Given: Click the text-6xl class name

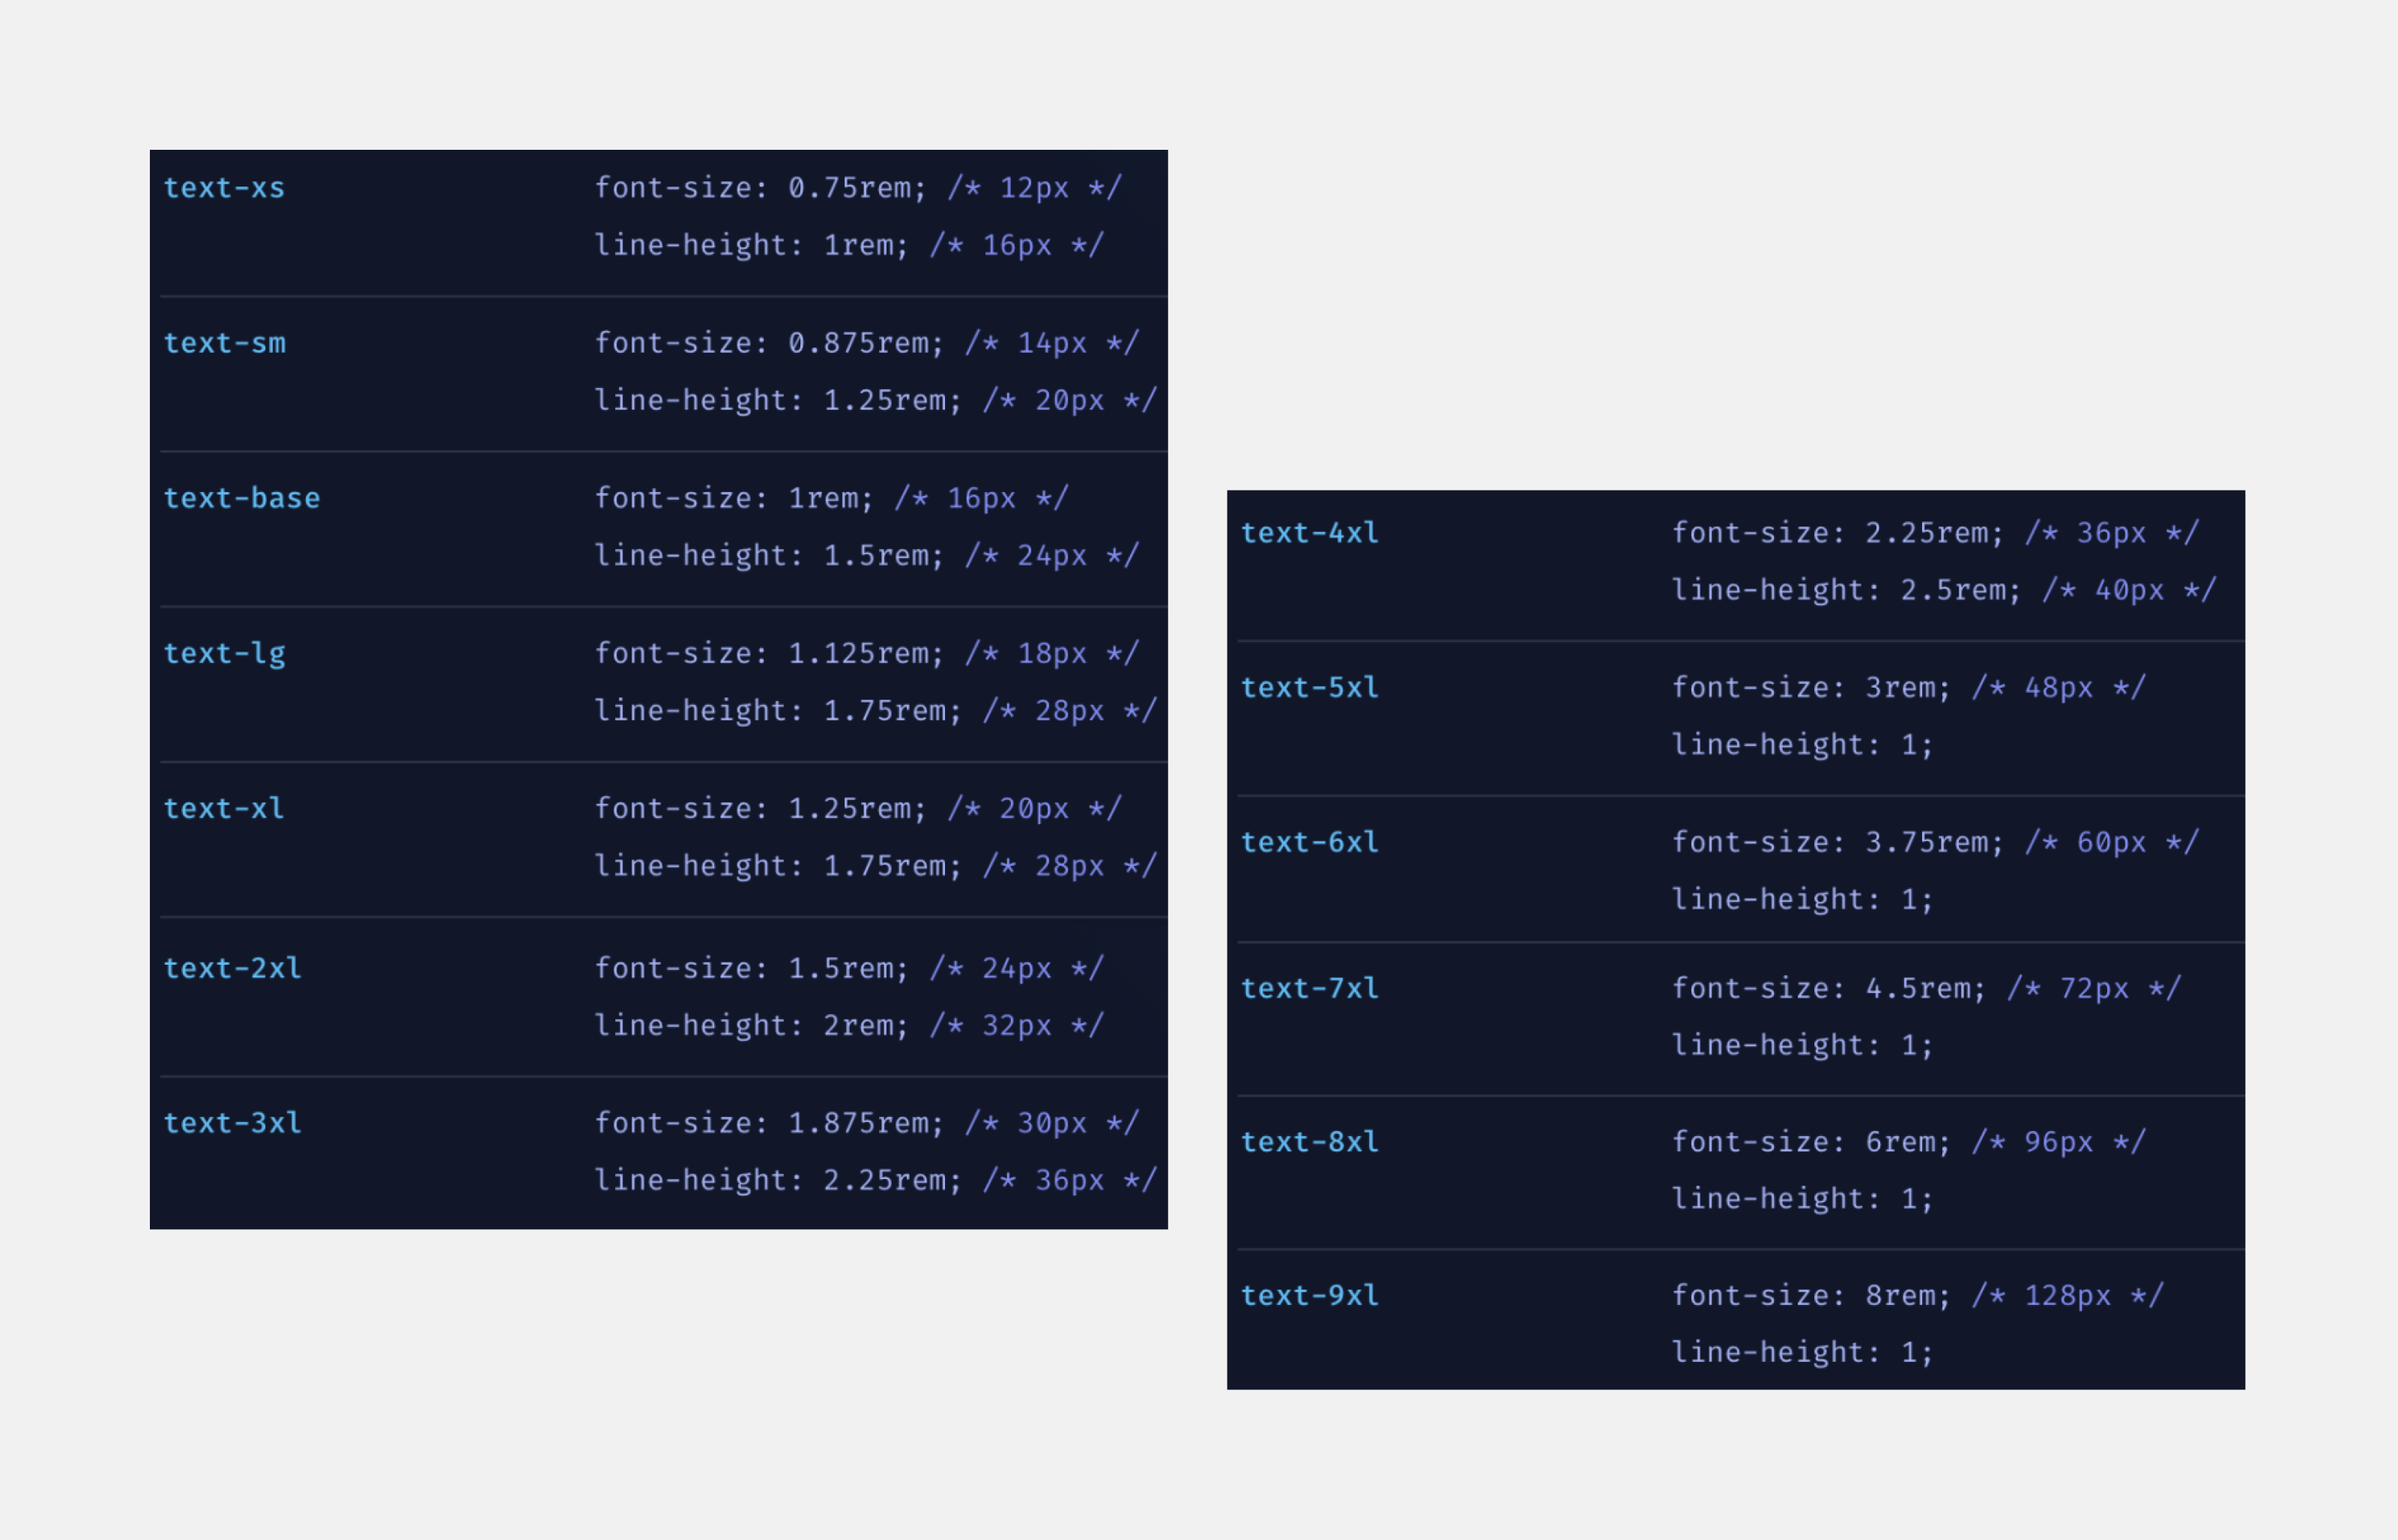Looking at the screenshot, I should click(x=1310, y=842).
